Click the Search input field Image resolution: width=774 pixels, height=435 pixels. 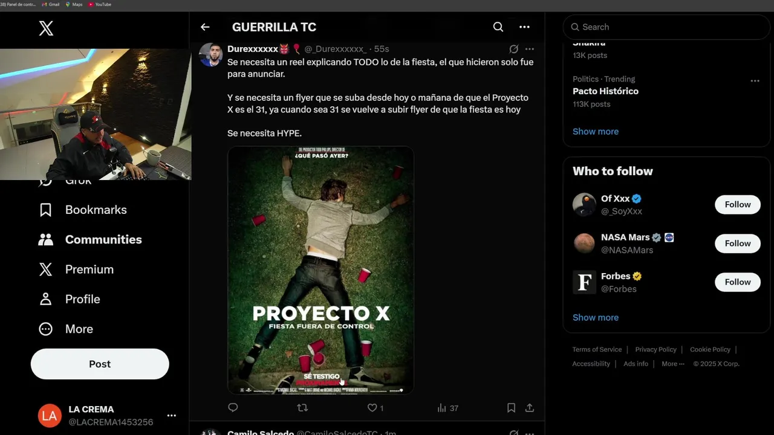[x=666, y=27]
